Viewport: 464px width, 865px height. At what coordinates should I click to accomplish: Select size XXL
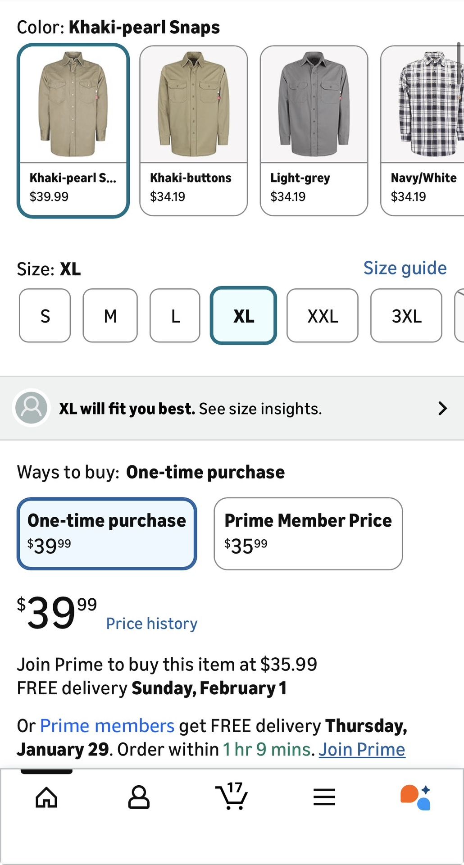point(323,316)
